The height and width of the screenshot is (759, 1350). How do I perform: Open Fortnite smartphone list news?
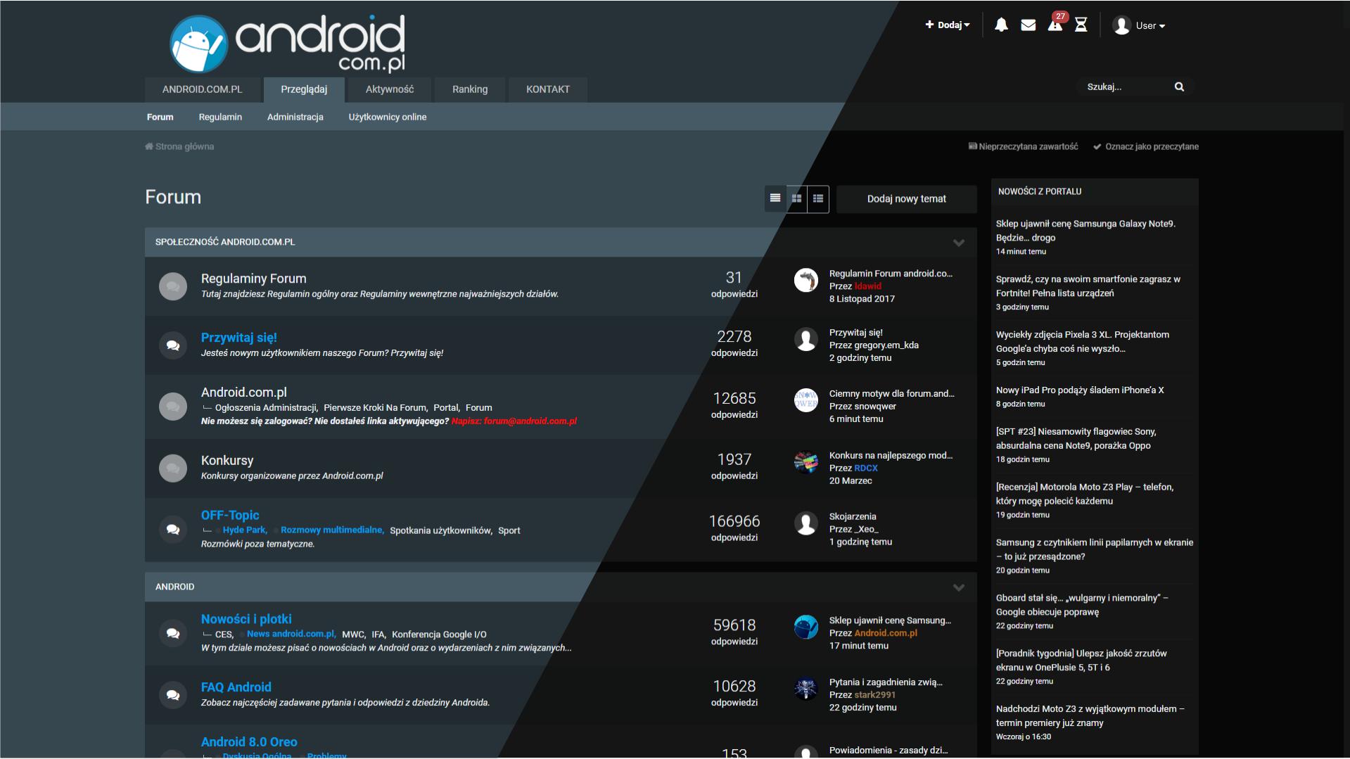[x=1088, y=286]
